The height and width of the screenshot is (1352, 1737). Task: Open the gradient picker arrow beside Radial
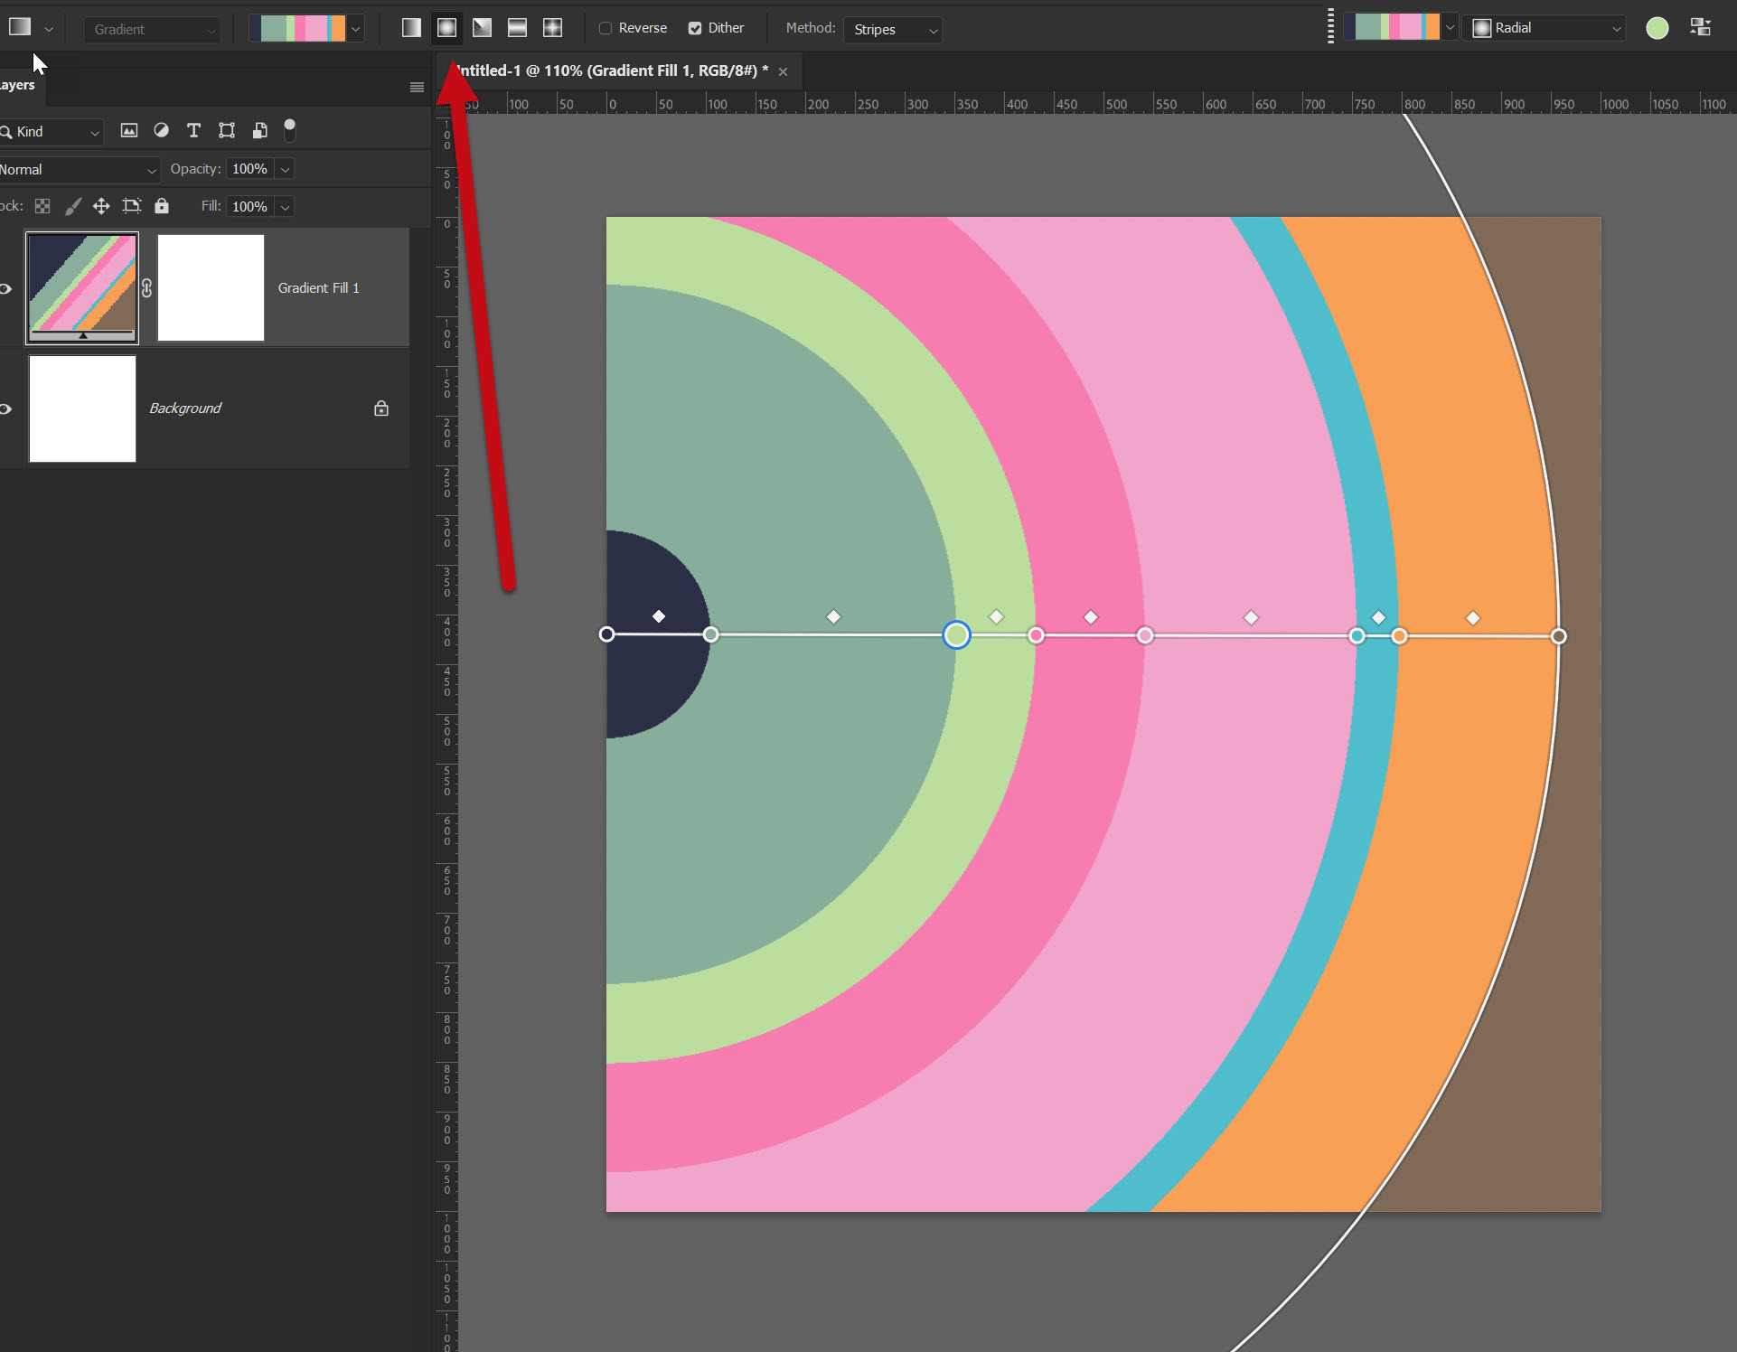(1450, 27)
